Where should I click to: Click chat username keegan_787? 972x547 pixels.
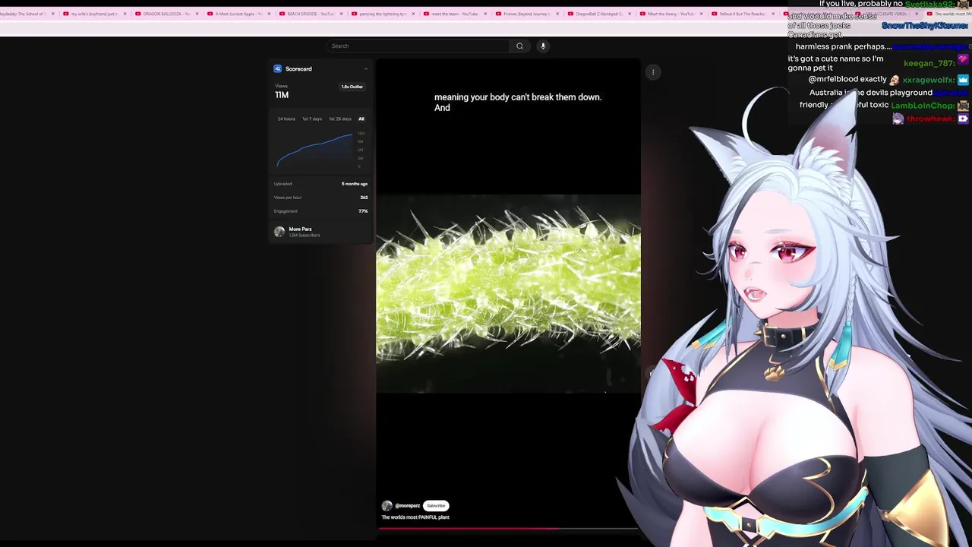tap(929, 64)
